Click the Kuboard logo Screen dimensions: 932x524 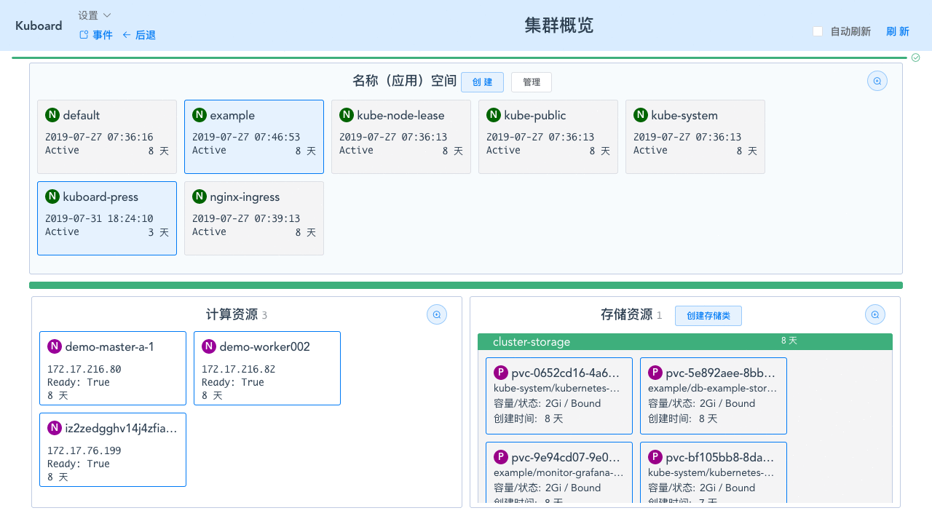click(x=38, y=25)
